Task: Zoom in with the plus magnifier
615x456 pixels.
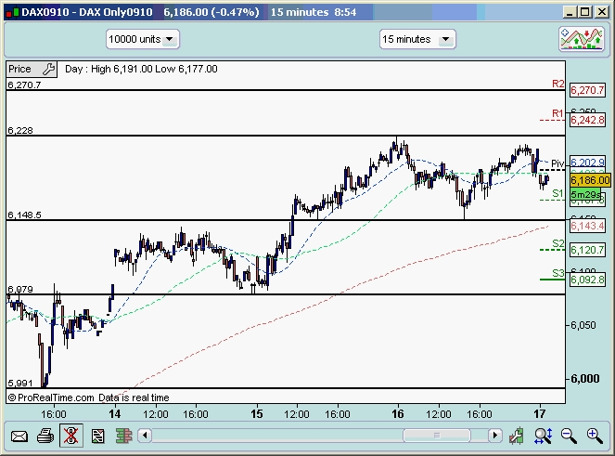Action: click(x=594, y=435)
